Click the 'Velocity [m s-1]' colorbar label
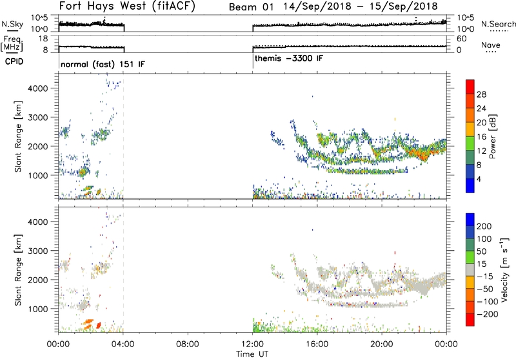The image size is (516, 358). point(504,270)
